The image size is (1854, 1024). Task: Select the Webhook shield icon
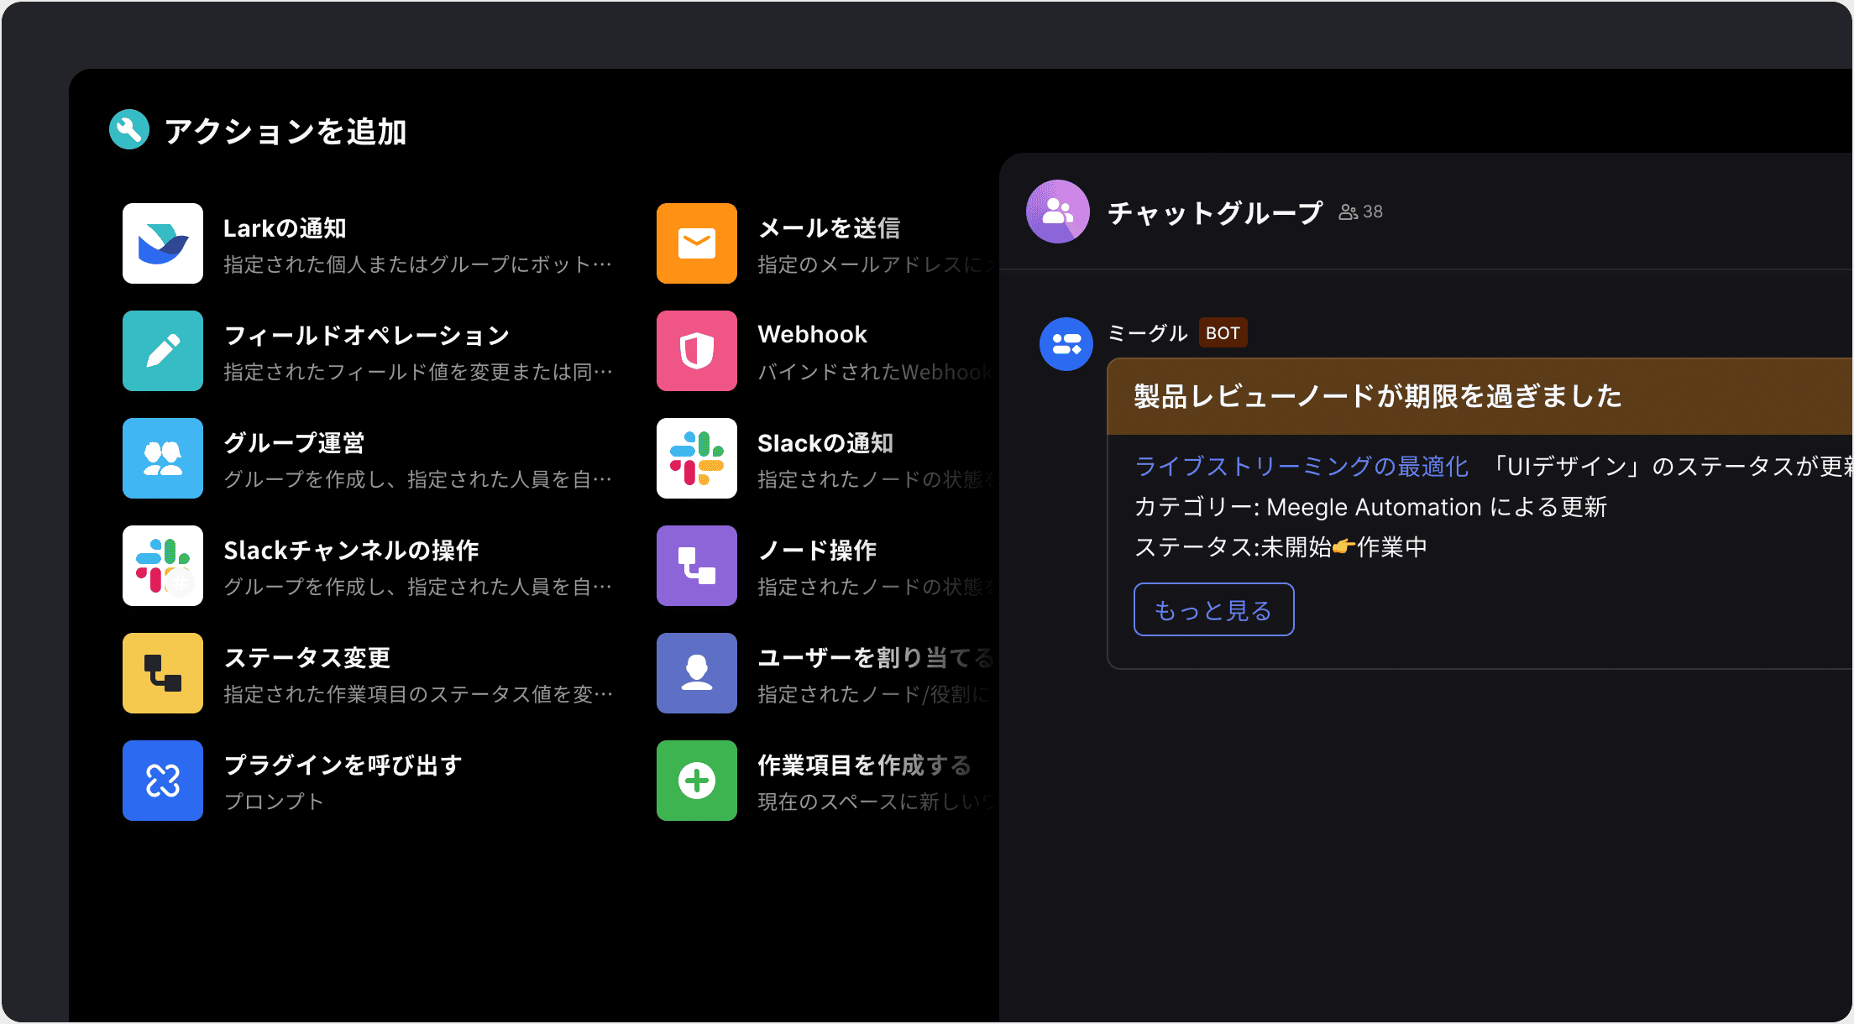click(696, 351)
